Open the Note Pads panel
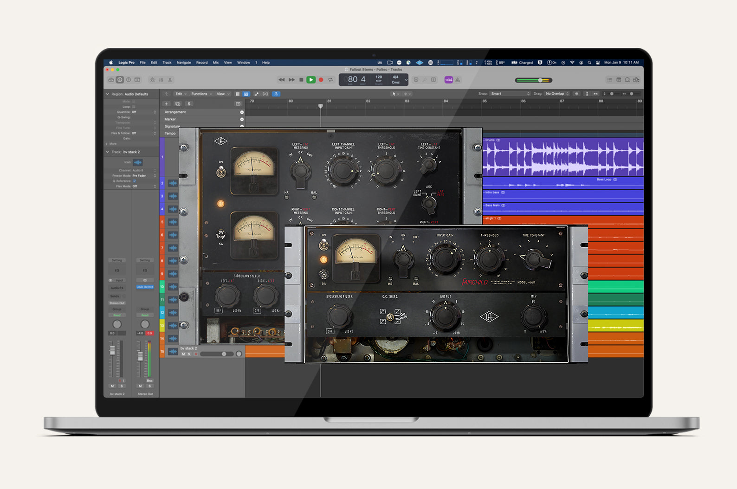 point(619,80)
